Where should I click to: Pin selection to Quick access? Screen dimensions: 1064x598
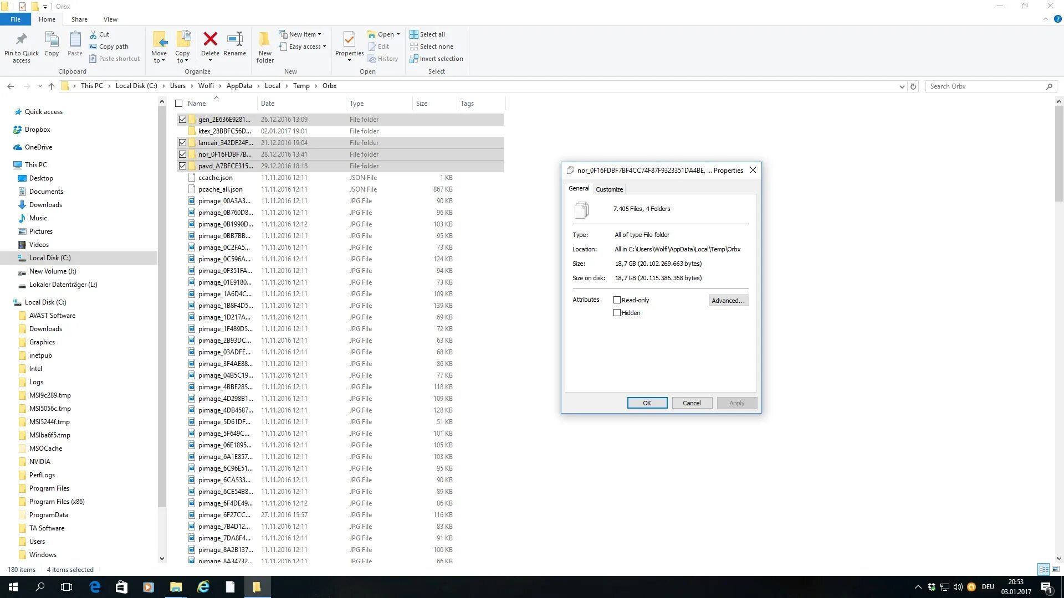(22, 47)
